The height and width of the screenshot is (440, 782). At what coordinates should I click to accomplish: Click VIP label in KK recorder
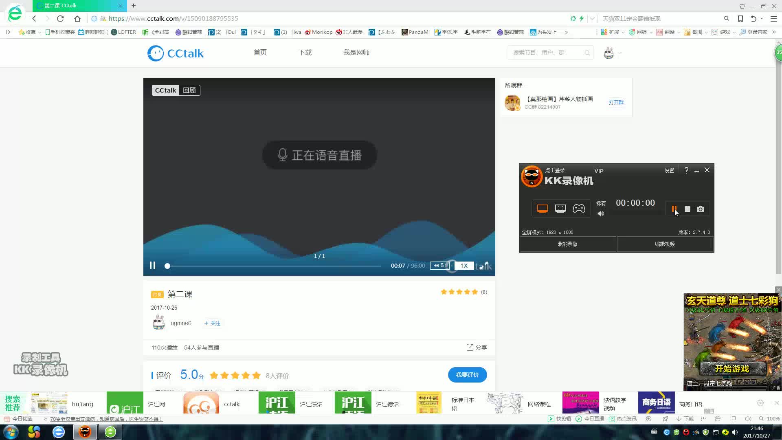point(599,171)
